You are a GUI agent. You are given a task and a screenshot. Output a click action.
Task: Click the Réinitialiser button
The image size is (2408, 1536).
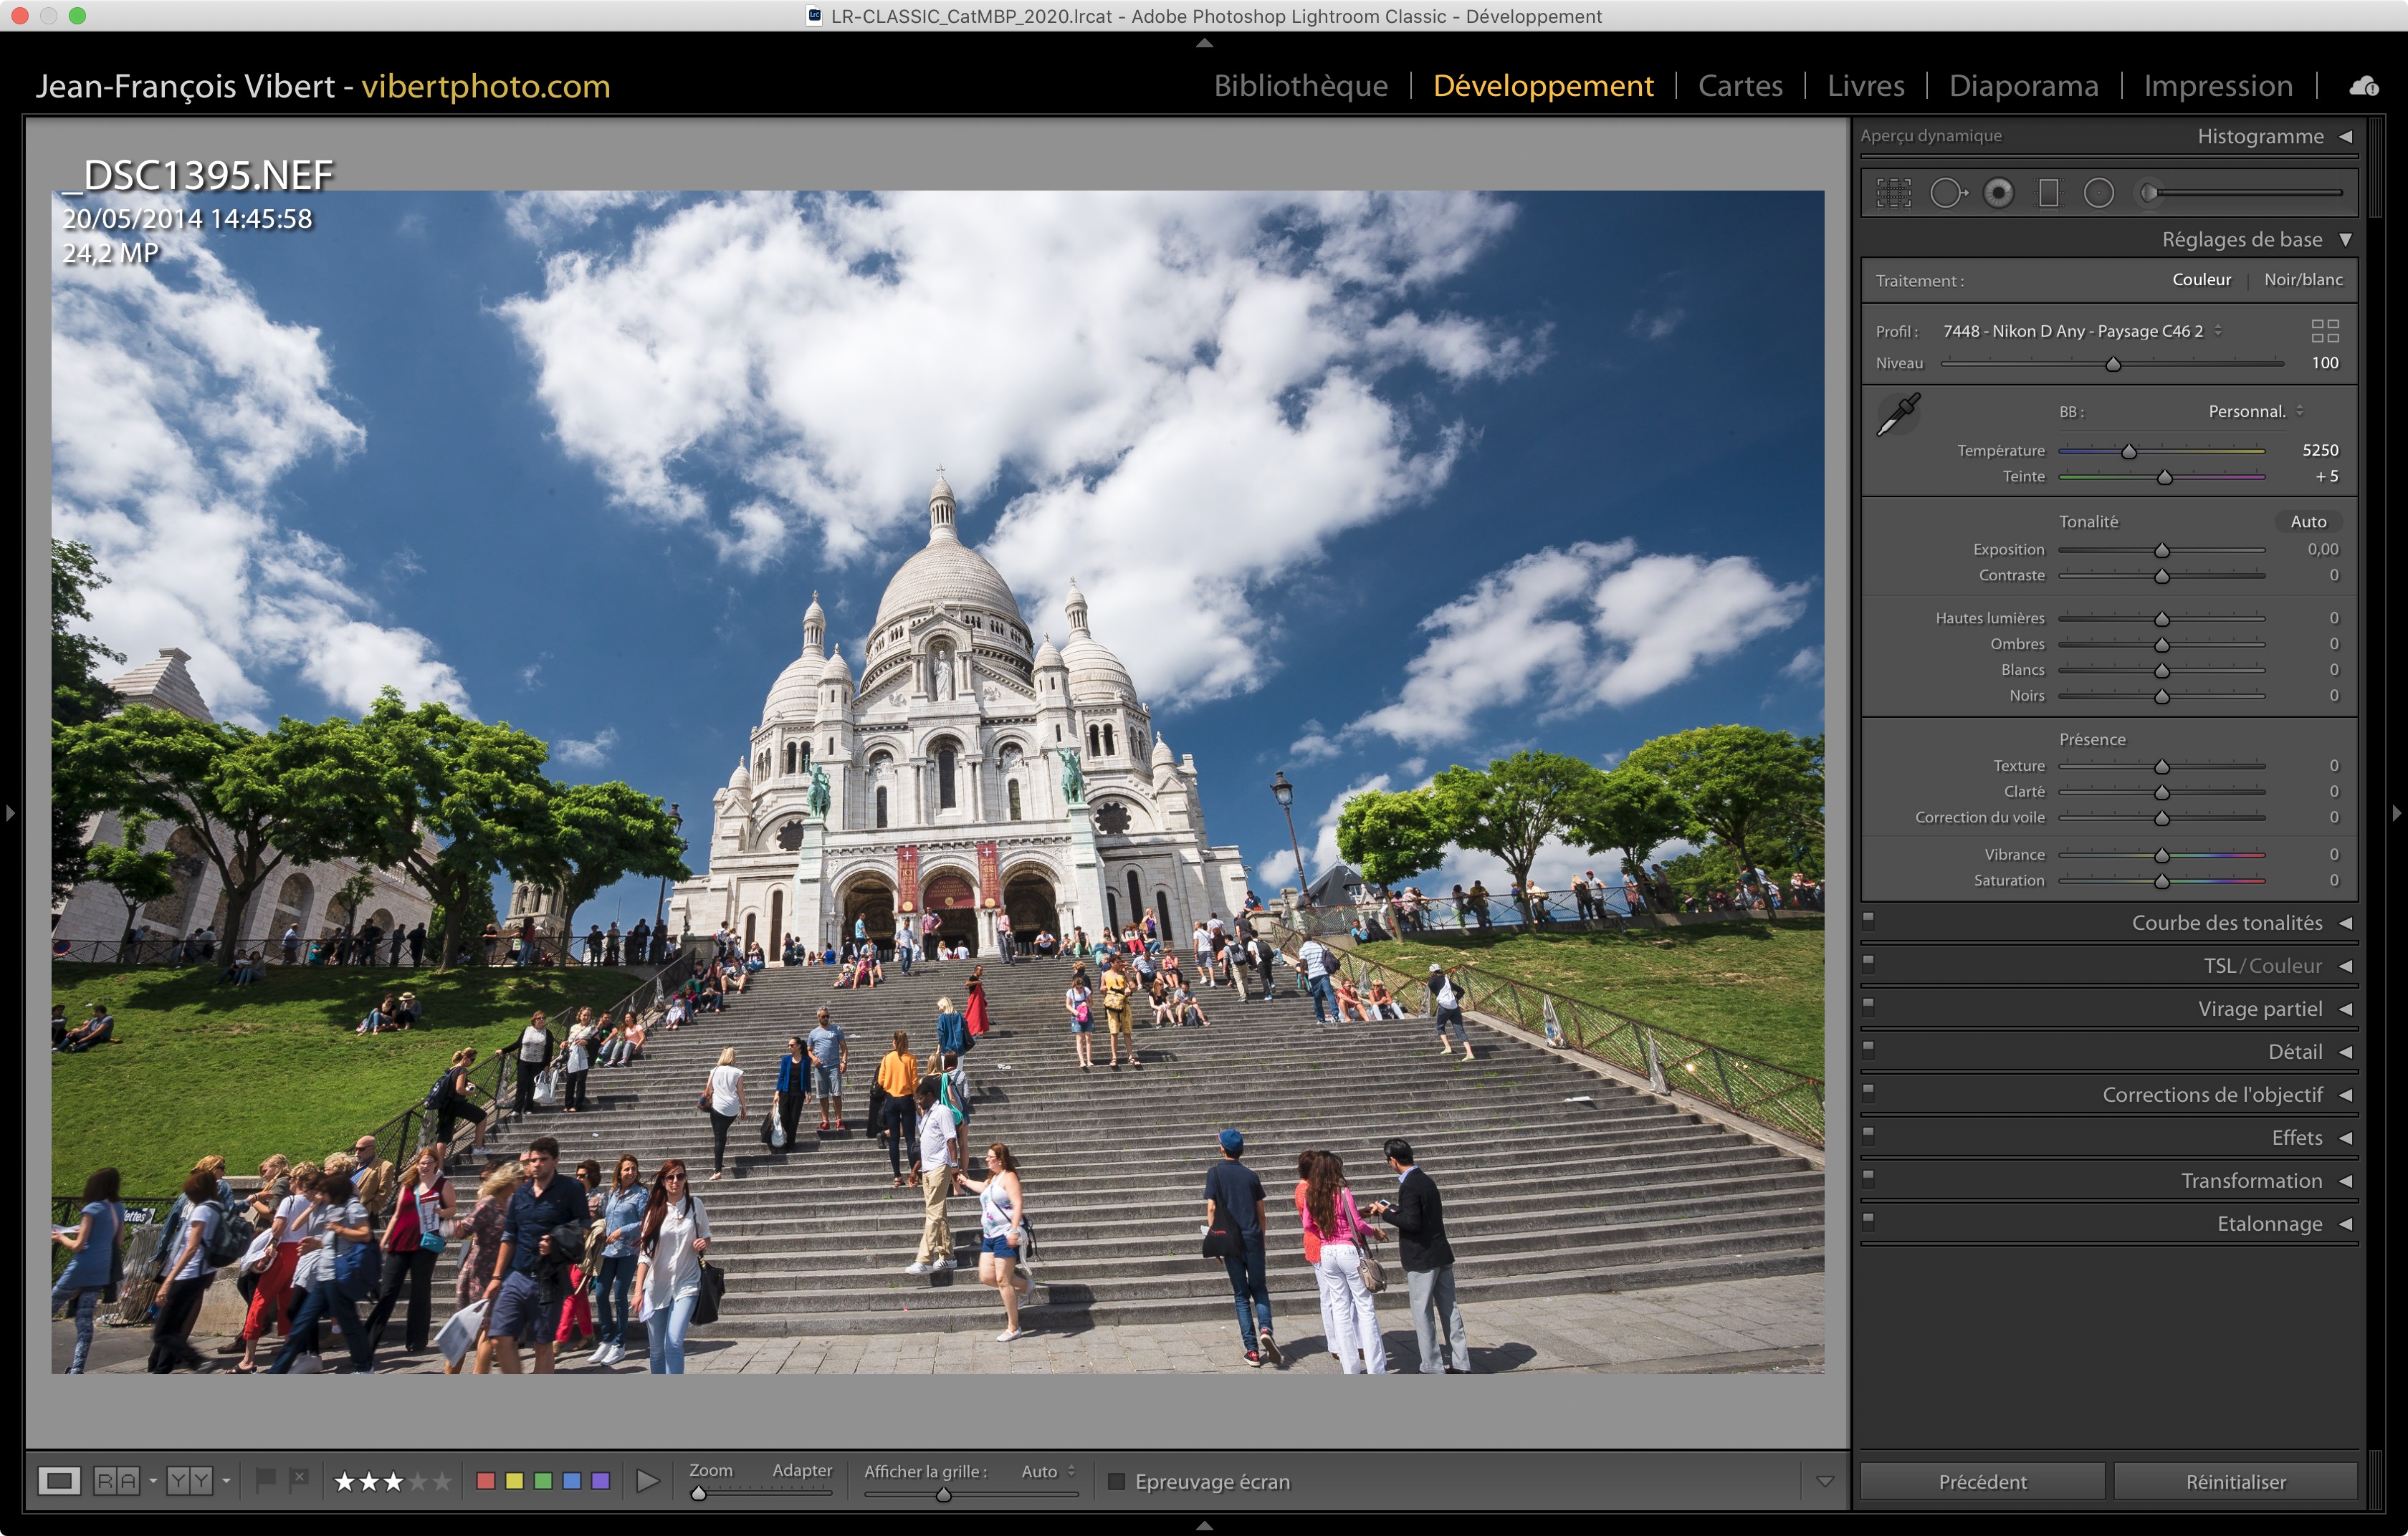pyautogui.click(x=2235, y=1481)
